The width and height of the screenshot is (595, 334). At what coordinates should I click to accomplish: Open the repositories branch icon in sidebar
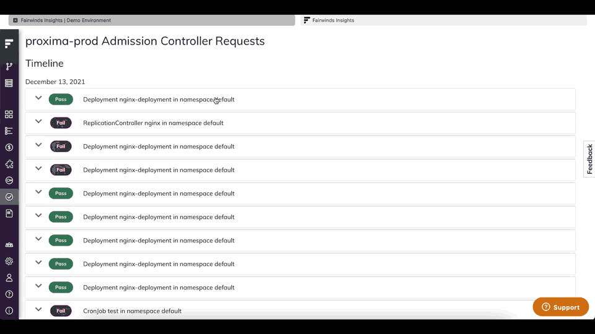[9, 67]
